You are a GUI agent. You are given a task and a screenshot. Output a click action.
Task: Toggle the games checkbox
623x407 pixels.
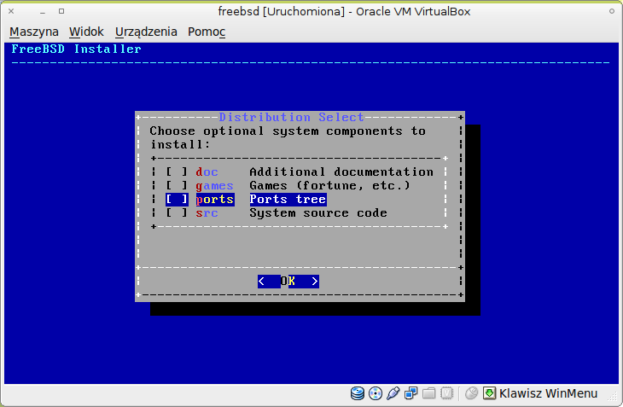[x=177, y=185]
